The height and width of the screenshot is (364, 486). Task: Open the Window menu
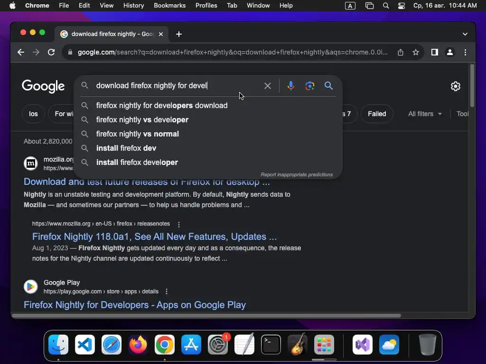pos(258,6)
